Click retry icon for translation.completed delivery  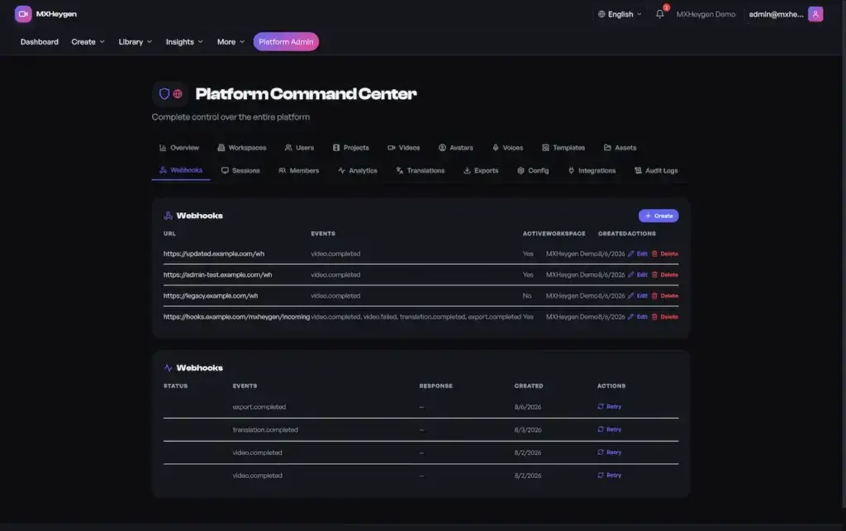point(601,429)
